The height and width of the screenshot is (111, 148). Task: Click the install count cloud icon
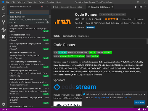click(x=90, y=19)
